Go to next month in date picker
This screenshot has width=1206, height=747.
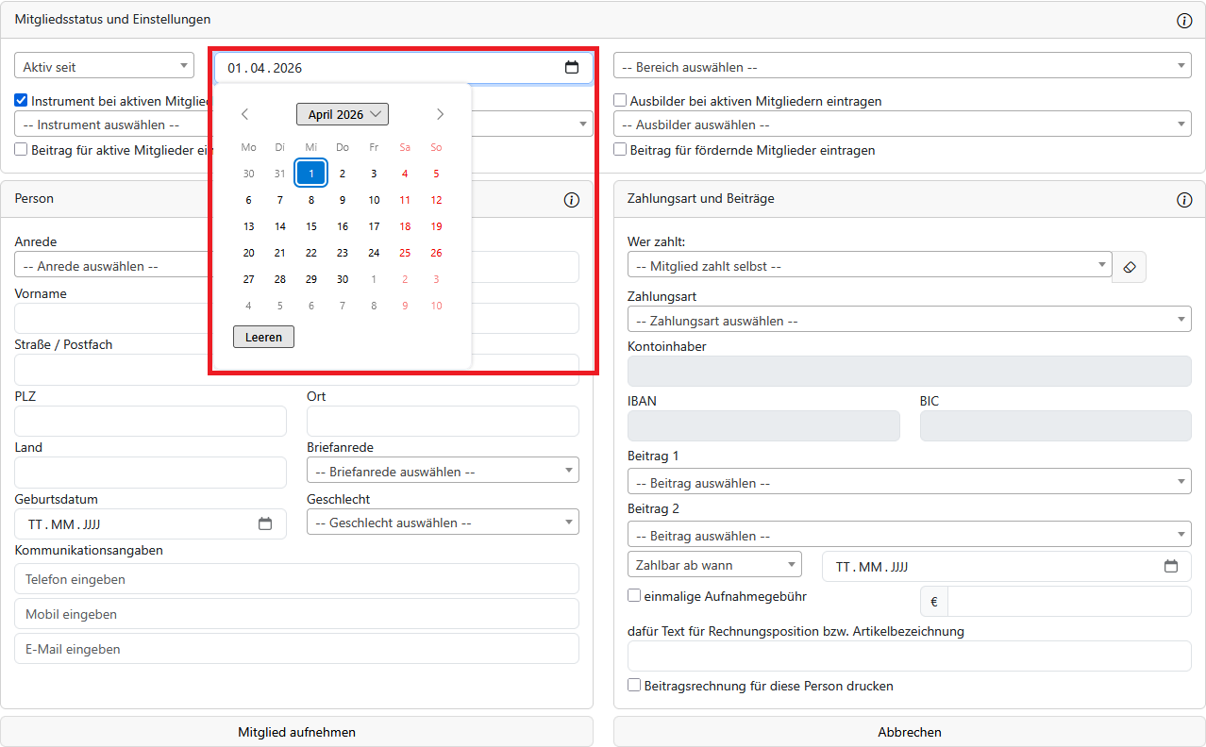(x=440, y=114)
